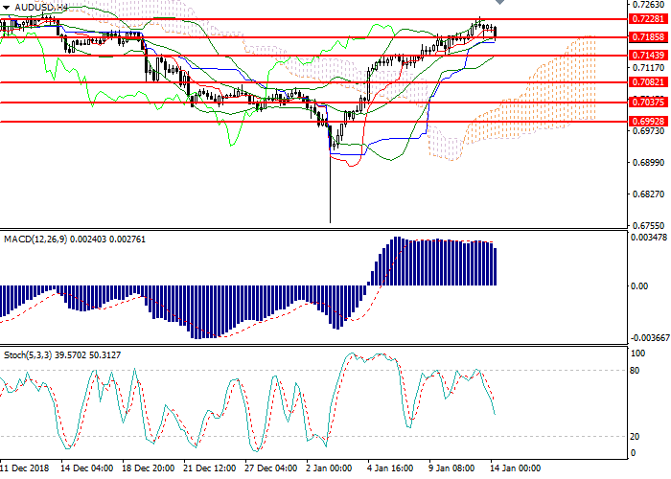Select the 0.72281 red price label

point(640,18)
